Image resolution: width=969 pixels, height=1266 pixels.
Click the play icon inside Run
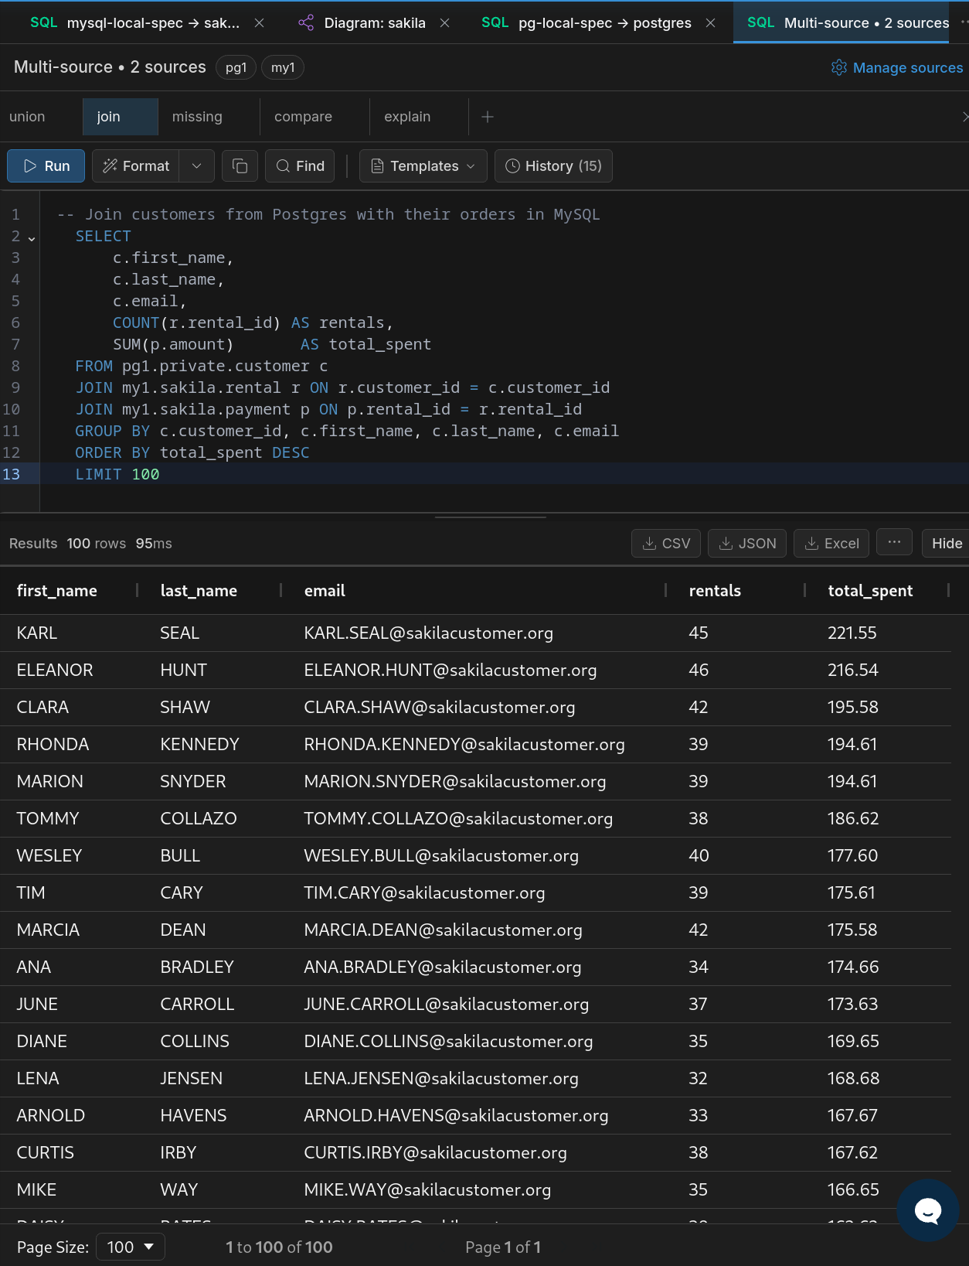[x=30, y=166]
